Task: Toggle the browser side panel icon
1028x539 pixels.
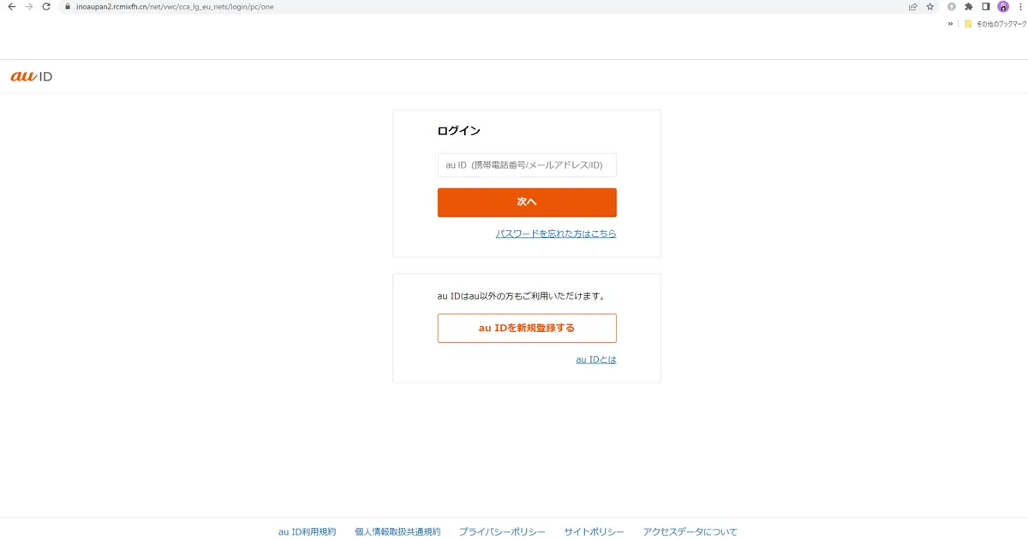Action: pos(986,7)
